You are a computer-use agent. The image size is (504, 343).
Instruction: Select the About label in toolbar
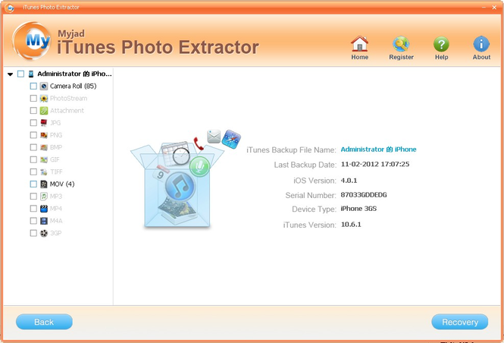(481, 57)
